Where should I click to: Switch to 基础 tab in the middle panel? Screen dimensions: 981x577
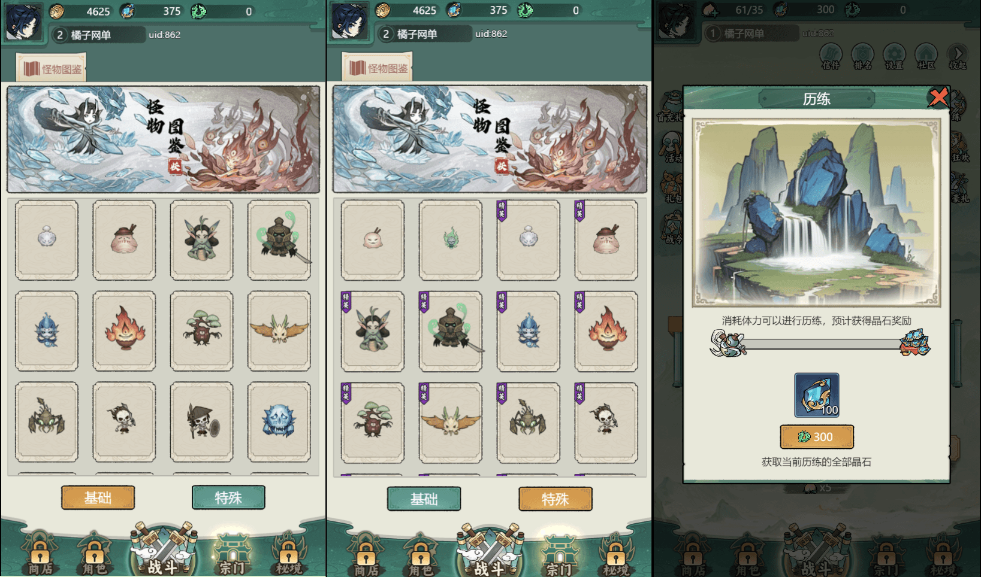coord(424,499)
